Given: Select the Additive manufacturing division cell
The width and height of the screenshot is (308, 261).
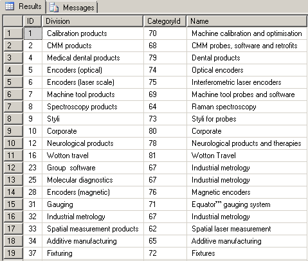Looking at the screenshot, I should (x=93, y=241).
